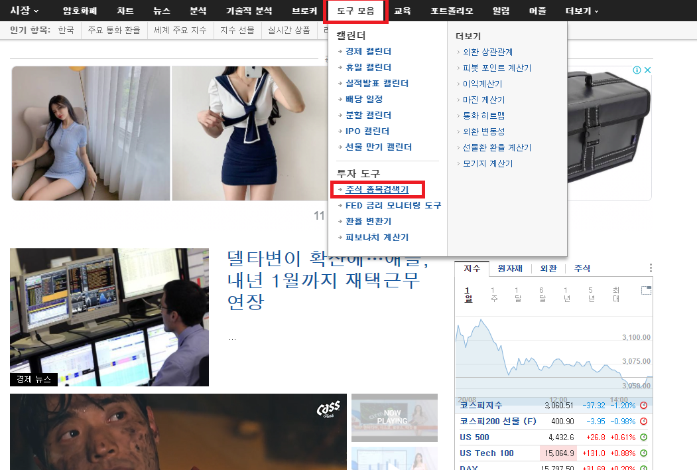The height and width of the screenshot is (470, 697).
Task: Switch to the 주식 tab
Action: click(582, 268)
